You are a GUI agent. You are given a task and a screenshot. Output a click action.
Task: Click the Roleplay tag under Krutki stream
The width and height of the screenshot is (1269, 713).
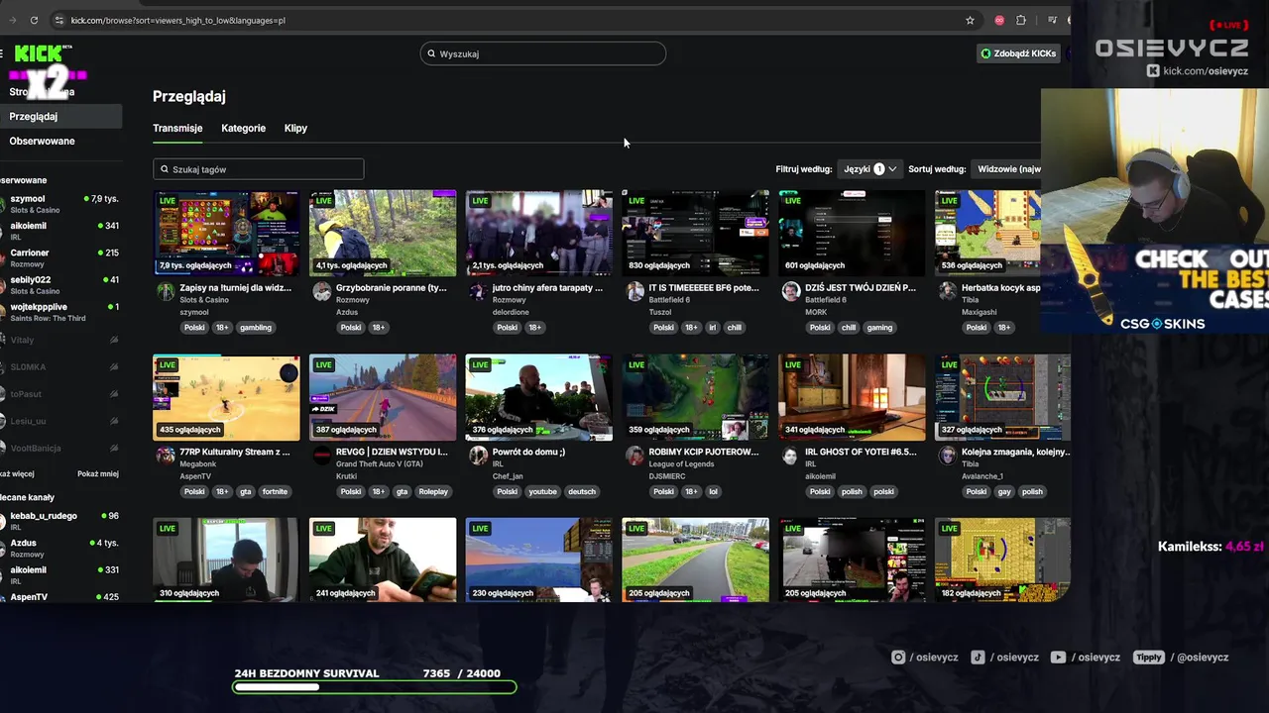click(433, 492)
